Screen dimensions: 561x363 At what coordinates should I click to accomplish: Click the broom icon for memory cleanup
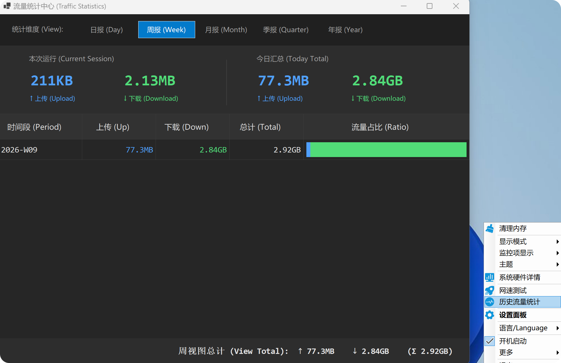(x=490, y=228)
